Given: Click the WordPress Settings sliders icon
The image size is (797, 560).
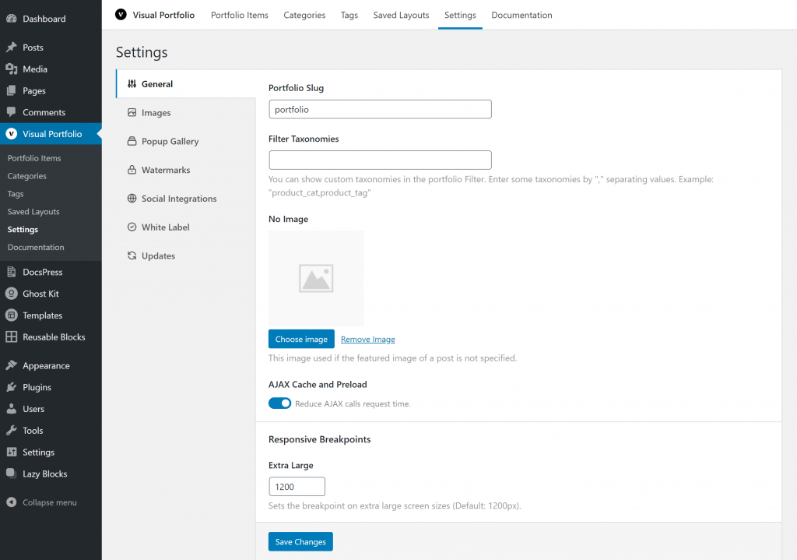Looking at the screenshot, I should [11, 452].
